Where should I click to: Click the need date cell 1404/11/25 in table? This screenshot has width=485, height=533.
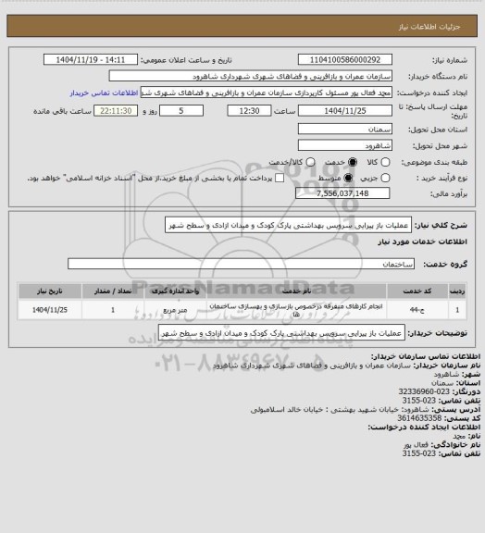coord(50,310)
